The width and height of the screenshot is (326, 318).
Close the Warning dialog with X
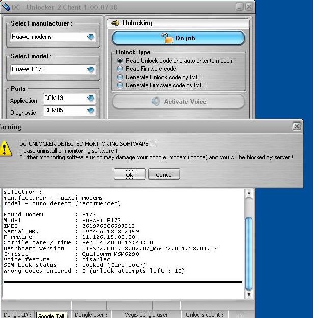[297, 126]
